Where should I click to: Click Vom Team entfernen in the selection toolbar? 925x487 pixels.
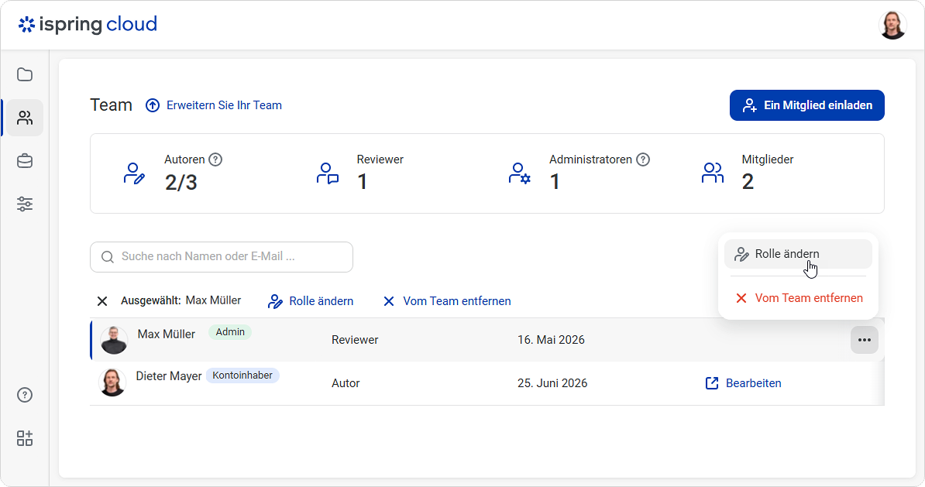[x=446, y=301]
